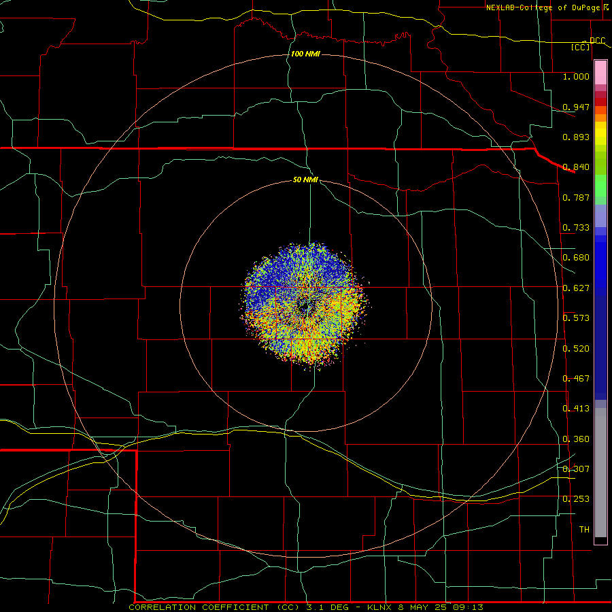612x612 pixels.
Task: Click the 0.467 scale value
Action: (576, 379)
